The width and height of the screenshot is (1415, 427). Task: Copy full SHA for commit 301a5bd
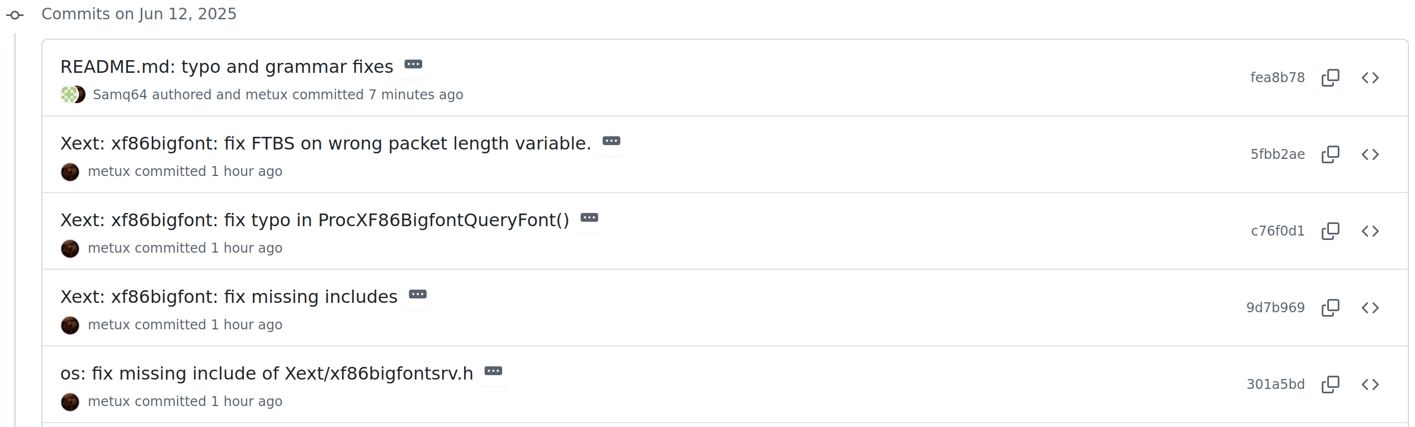[1331, 385]
